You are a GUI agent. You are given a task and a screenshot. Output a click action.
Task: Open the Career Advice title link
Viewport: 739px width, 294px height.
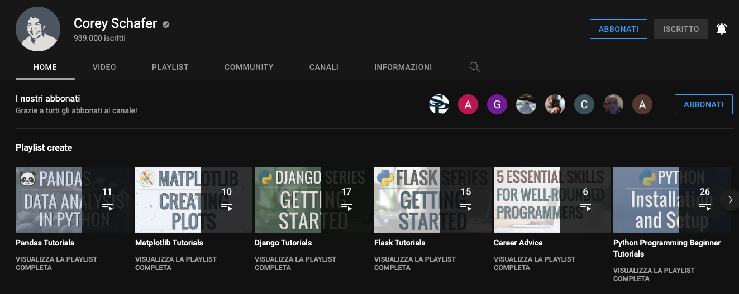pyautogui.click(x=518, y=243)
